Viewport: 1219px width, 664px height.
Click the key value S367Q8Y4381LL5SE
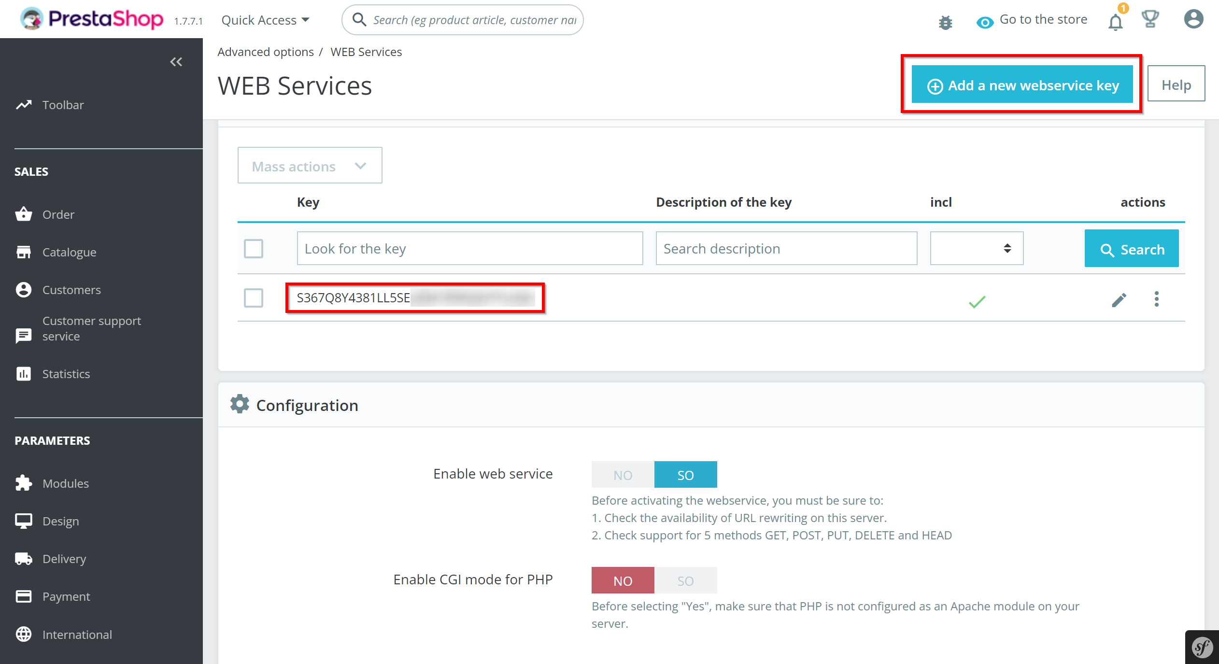(353, 297)
